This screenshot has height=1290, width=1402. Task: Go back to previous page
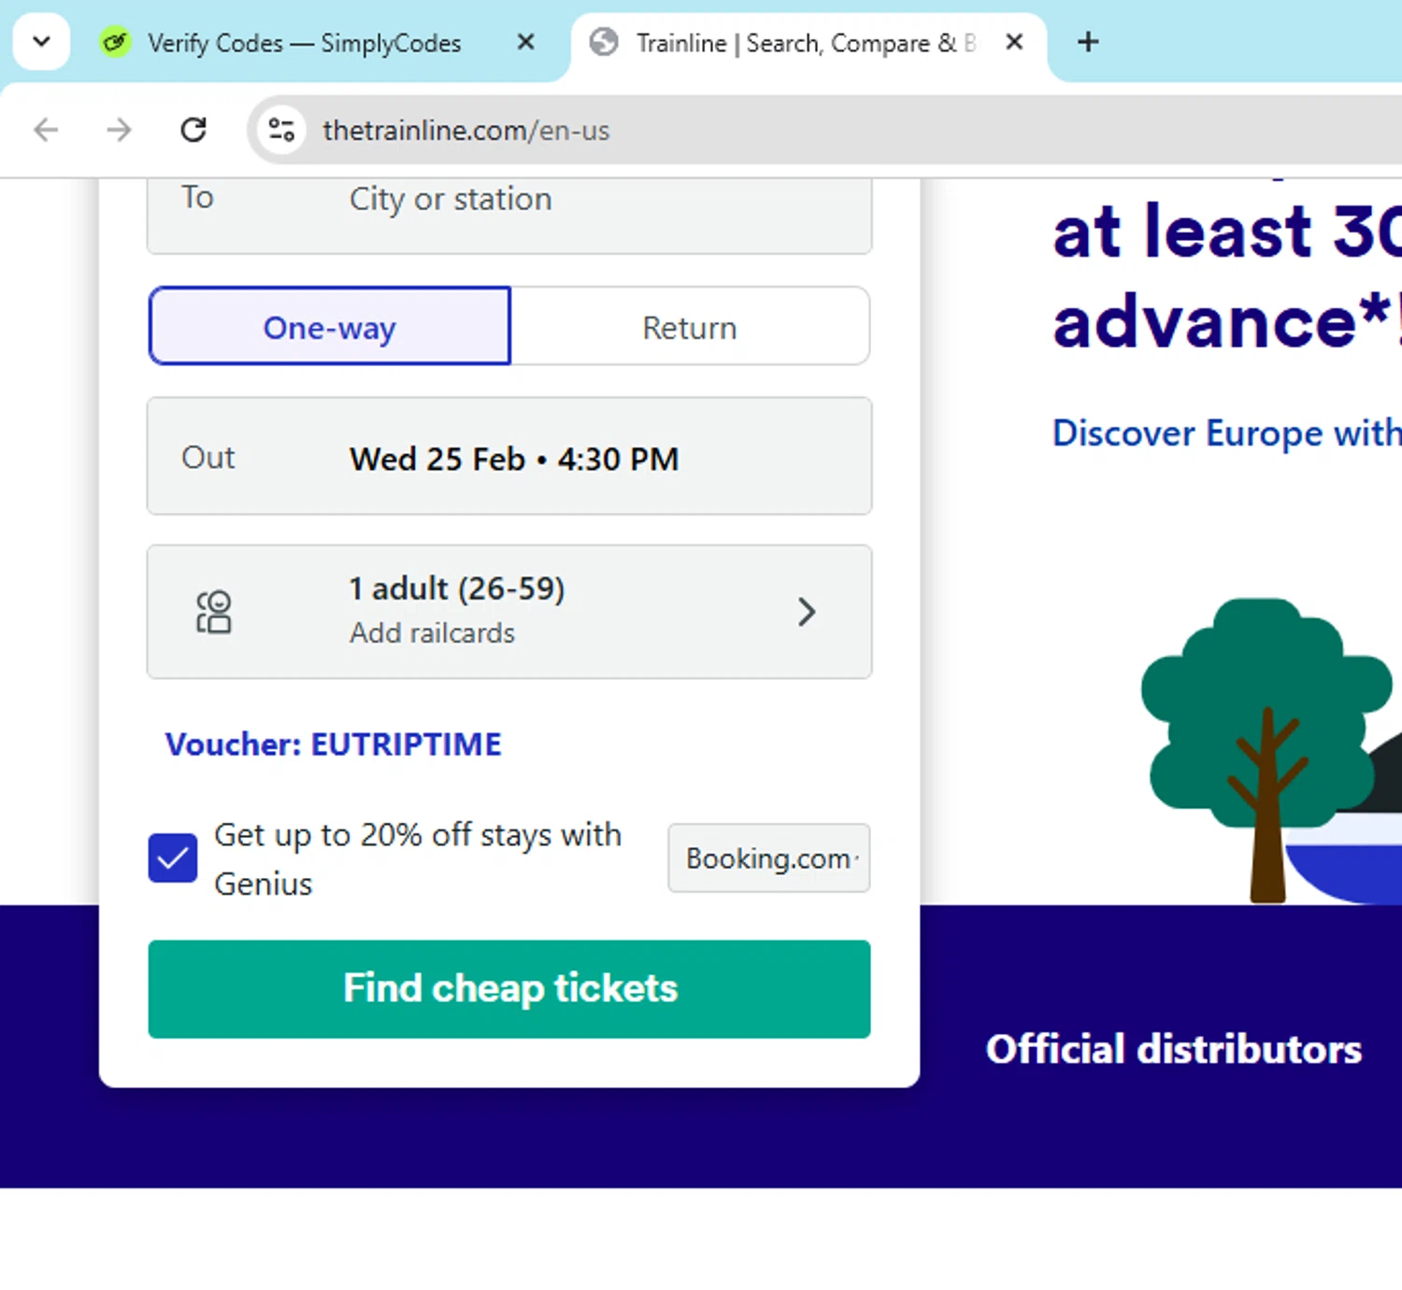[x=46, y=130]
